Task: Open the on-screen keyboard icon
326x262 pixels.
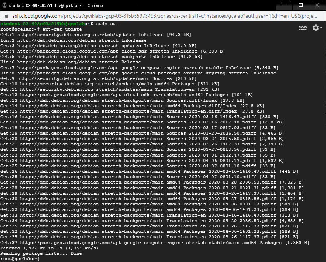Action: point(303,28)
